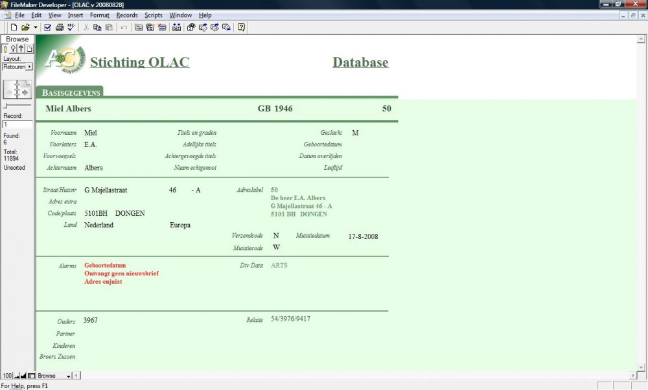Open the Help question mark icon
The width and height of the screenshot is (648, 390).
[x=241, y=28]
